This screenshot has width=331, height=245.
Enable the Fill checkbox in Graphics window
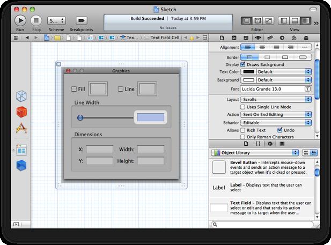click(75, 89)
